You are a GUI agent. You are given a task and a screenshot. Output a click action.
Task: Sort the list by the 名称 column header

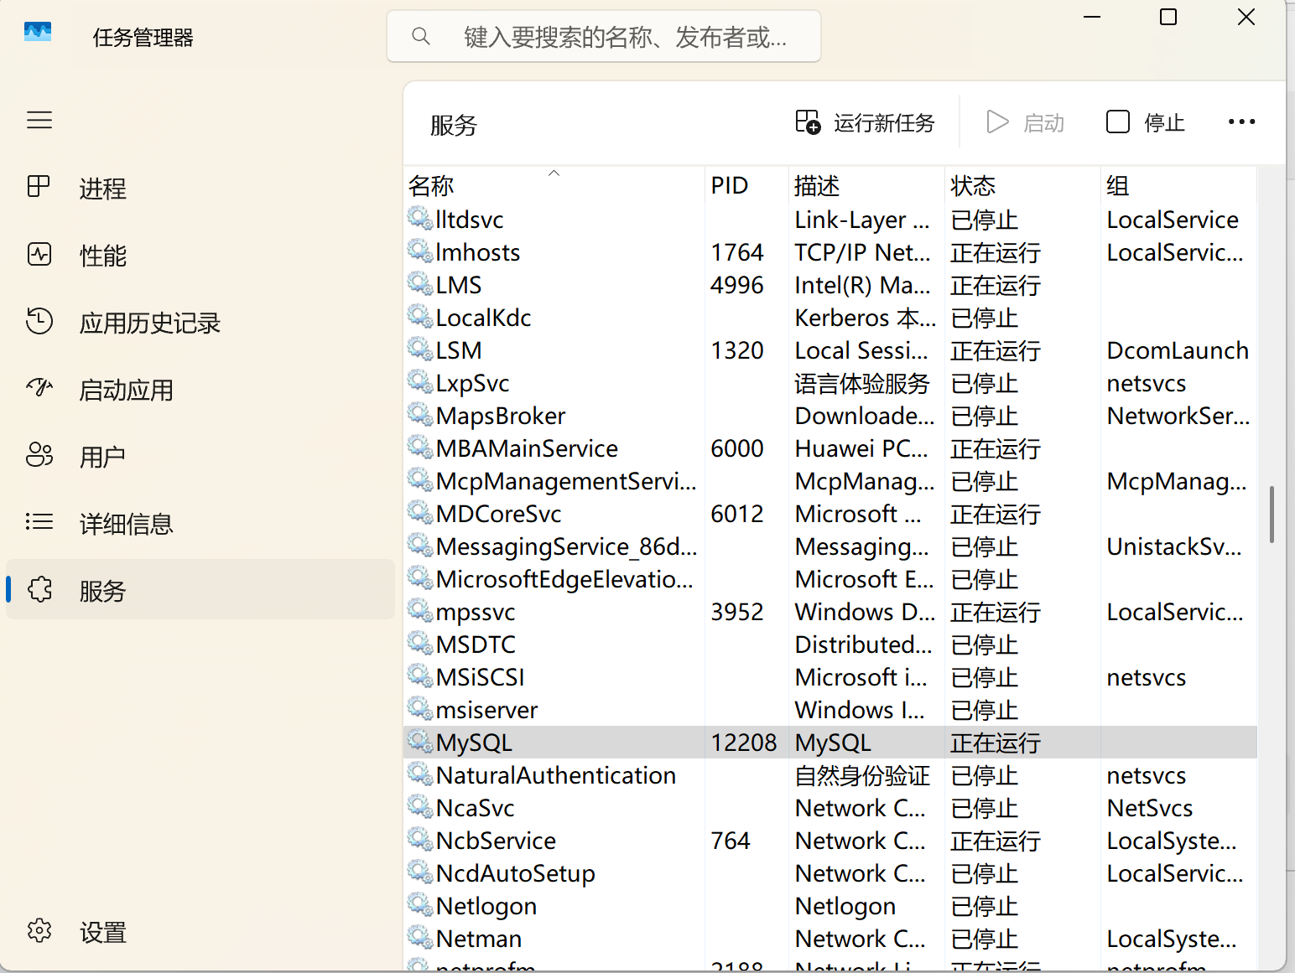554,184
